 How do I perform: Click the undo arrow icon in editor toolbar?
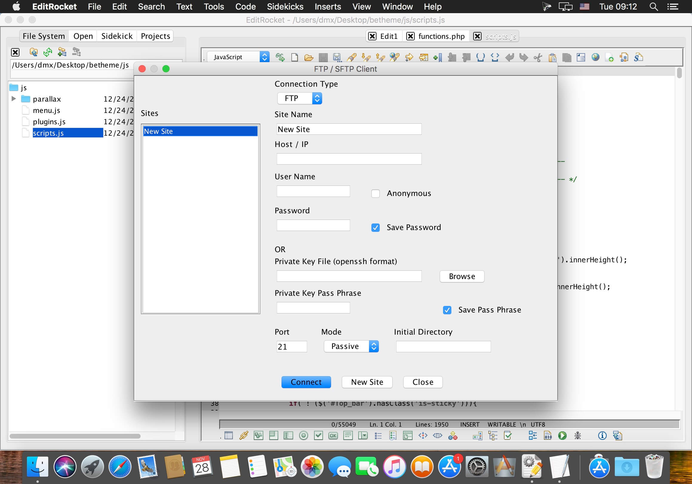(509, 57)
